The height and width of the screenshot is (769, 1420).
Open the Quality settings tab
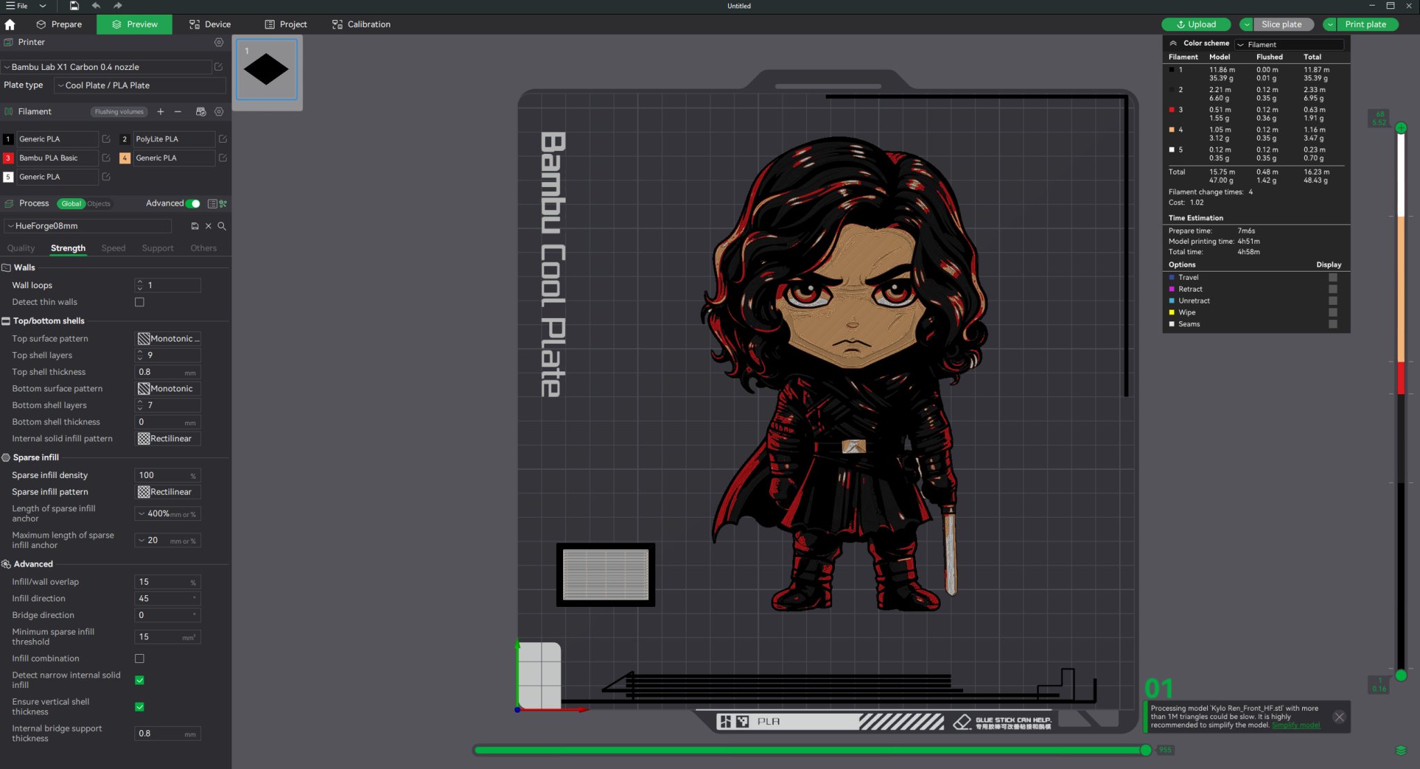(21, 247)
